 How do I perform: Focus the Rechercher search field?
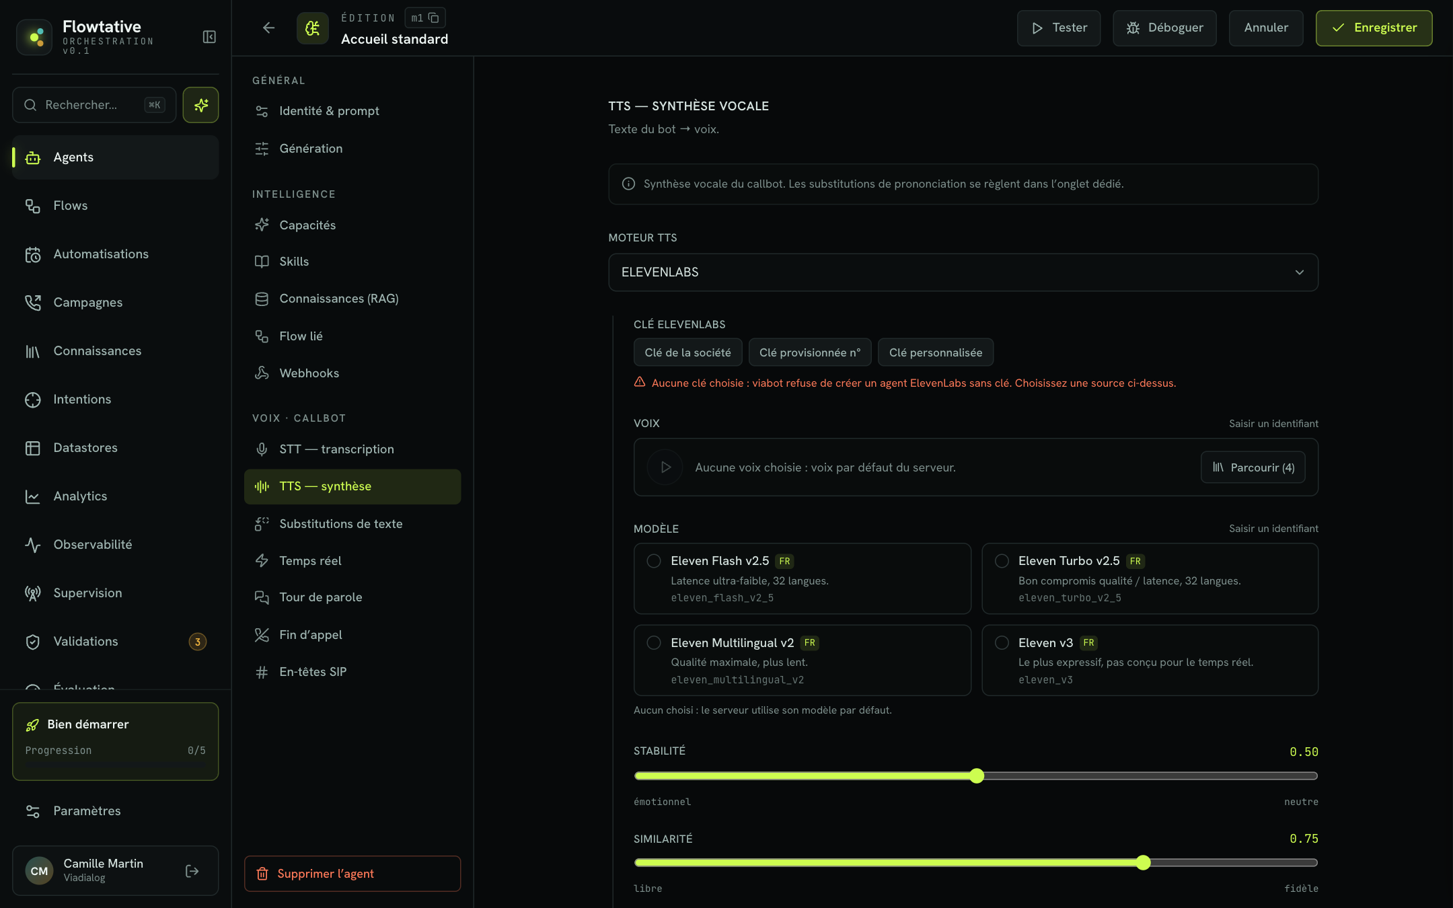pos(94,105)
